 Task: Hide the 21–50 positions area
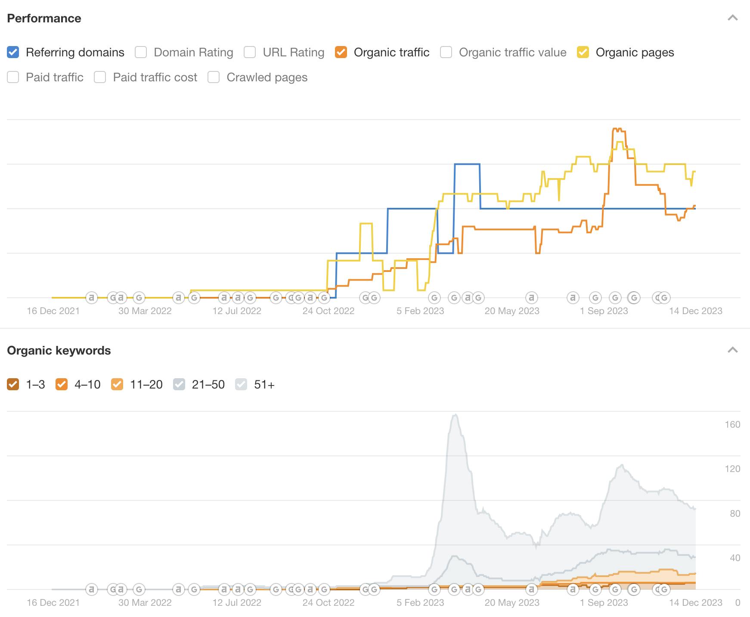tap(179, 384)
